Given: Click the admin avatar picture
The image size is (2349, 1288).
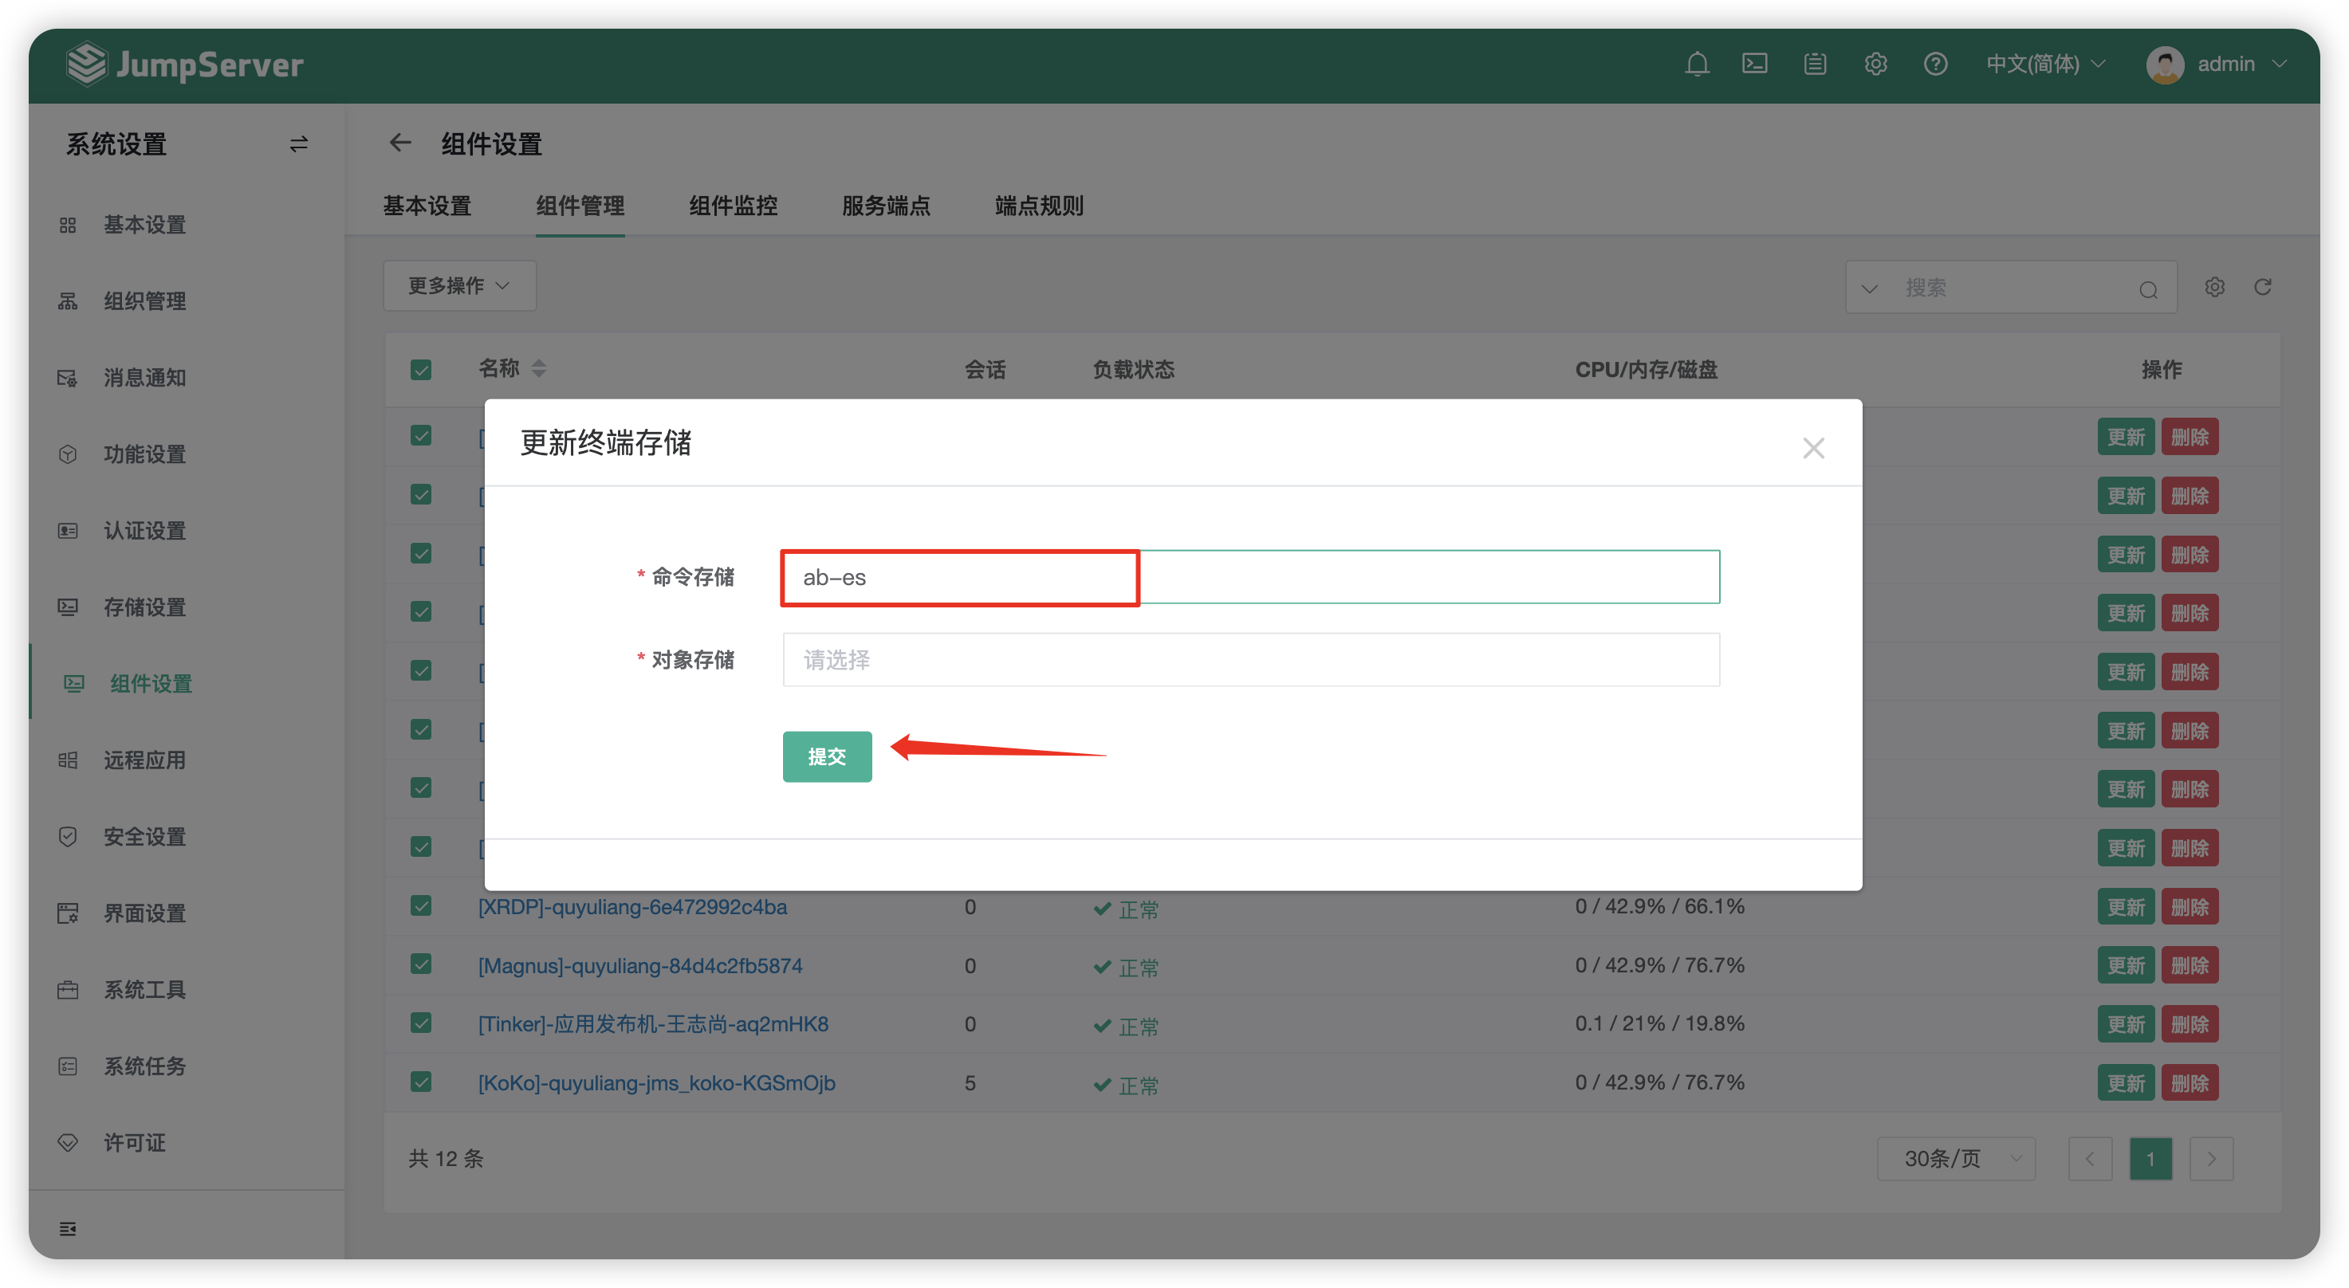Looking at the screenshot, I should pos(2164,65).
